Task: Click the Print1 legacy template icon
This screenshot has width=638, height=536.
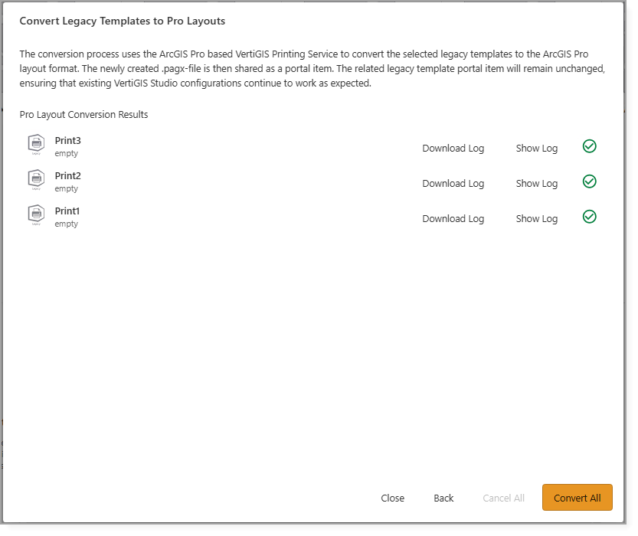Action: [x=36, y=214]
